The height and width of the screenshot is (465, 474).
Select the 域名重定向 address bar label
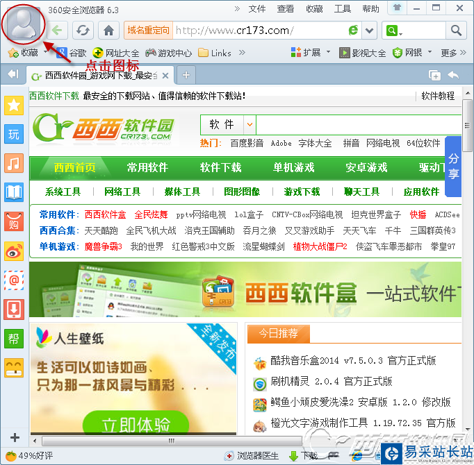[148, 31]
